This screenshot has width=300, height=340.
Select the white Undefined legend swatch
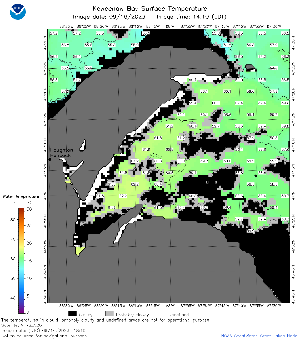point(162,313)
